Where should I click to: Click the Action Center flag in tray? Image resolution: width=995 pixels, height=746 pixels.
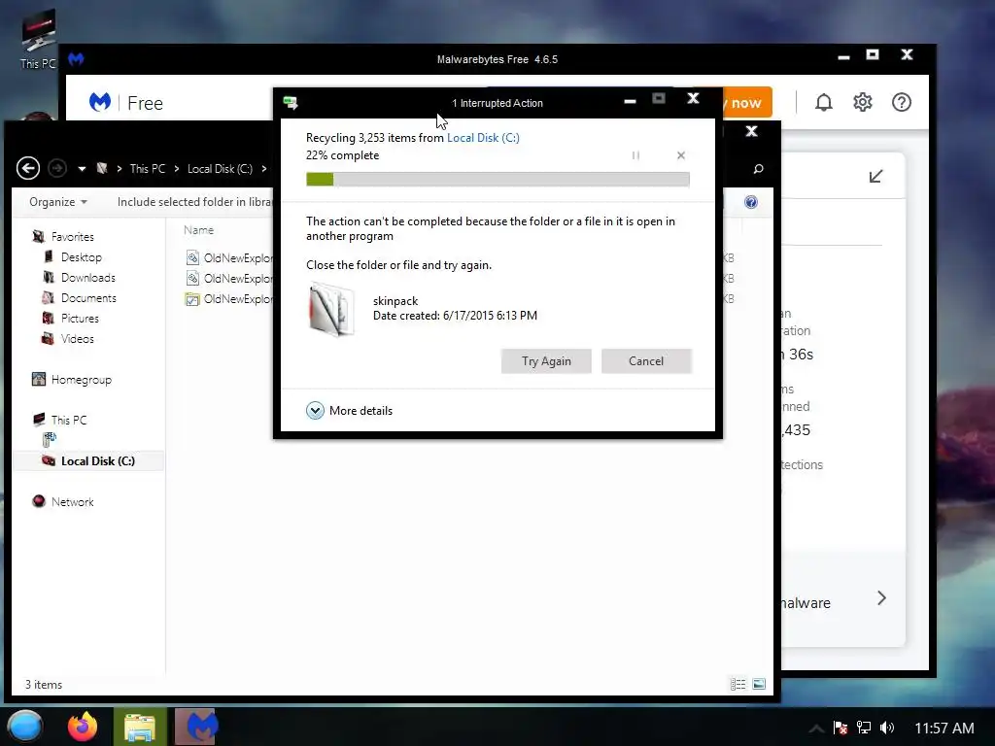(841, 728)
